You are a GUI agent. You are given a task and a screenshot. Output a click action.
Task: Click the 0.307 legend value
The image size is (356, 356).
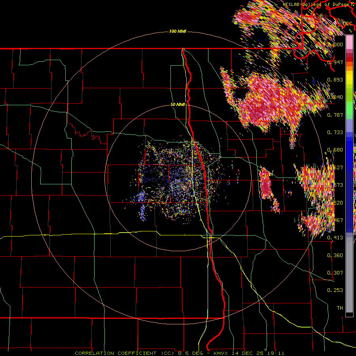[x=335, y=273]
